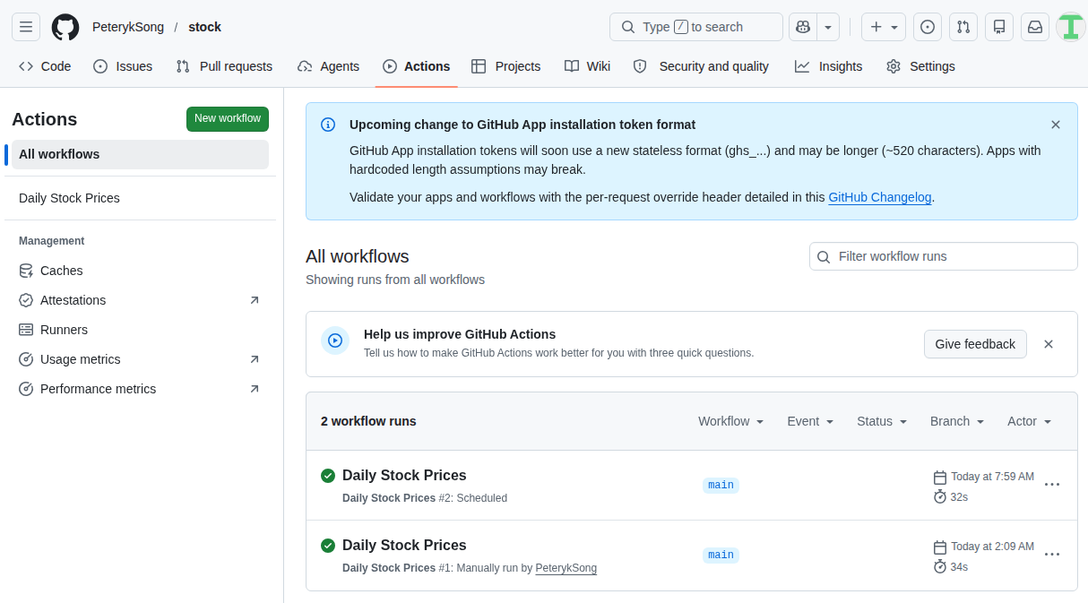Screen dimensions: 1088x603
Task: Switch to the Wiki tab
Action: click(587, 66)
